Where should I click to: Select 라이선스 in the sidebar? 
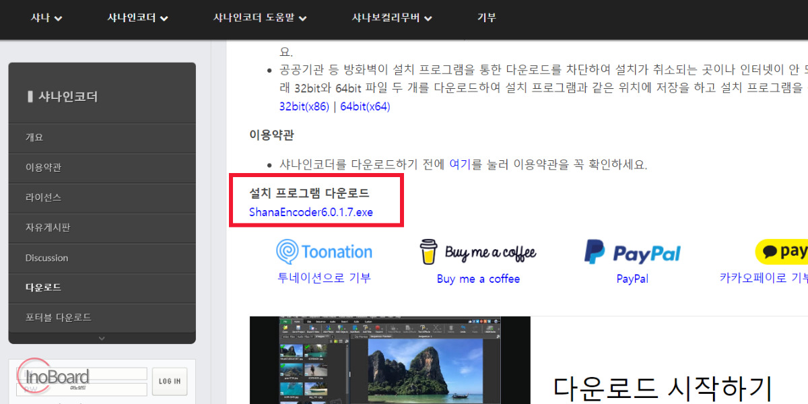(102, 197)
